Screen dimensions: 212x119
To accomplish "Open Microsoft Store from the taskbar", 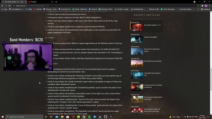I will coord(68,117).
